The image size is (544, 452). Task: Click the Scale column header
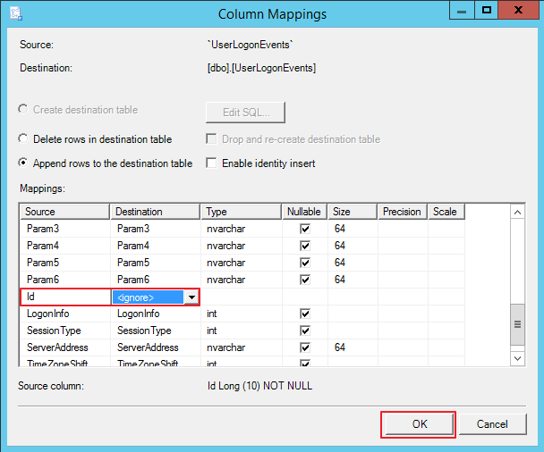[446, 212]
